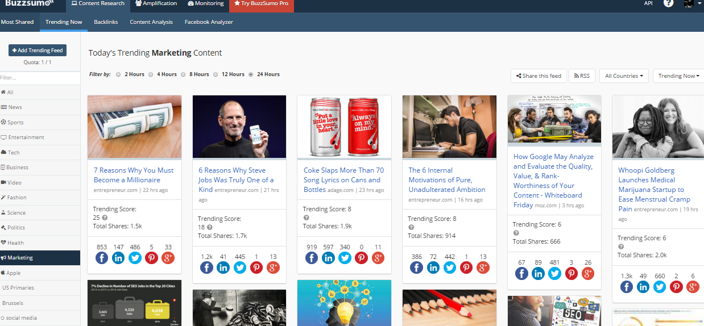704x326 pixels.
Task: Filter by 4 Hours
Action: pyautogui.click(x=151, y=74)
